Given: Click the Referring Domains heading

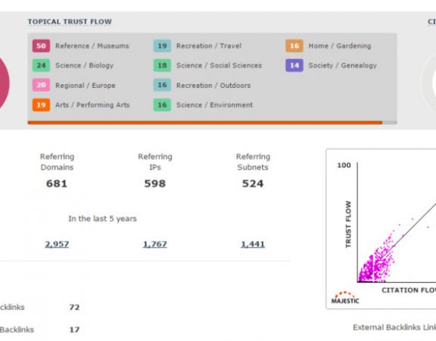Looking at the screenshot, I should pyautogui.click(x=57, y=161).
